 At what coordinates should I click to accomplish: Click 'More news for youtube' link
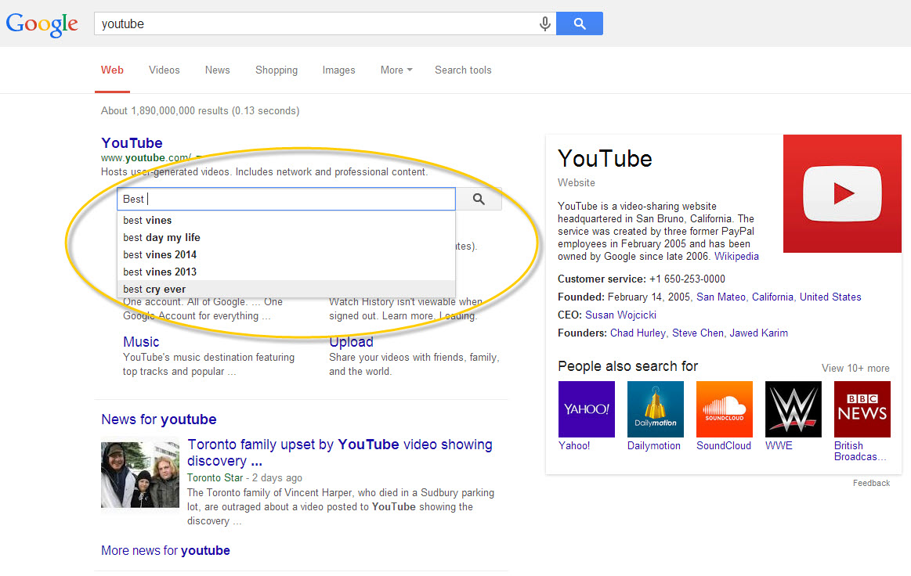pyautogui.click(x=165, y=550)
